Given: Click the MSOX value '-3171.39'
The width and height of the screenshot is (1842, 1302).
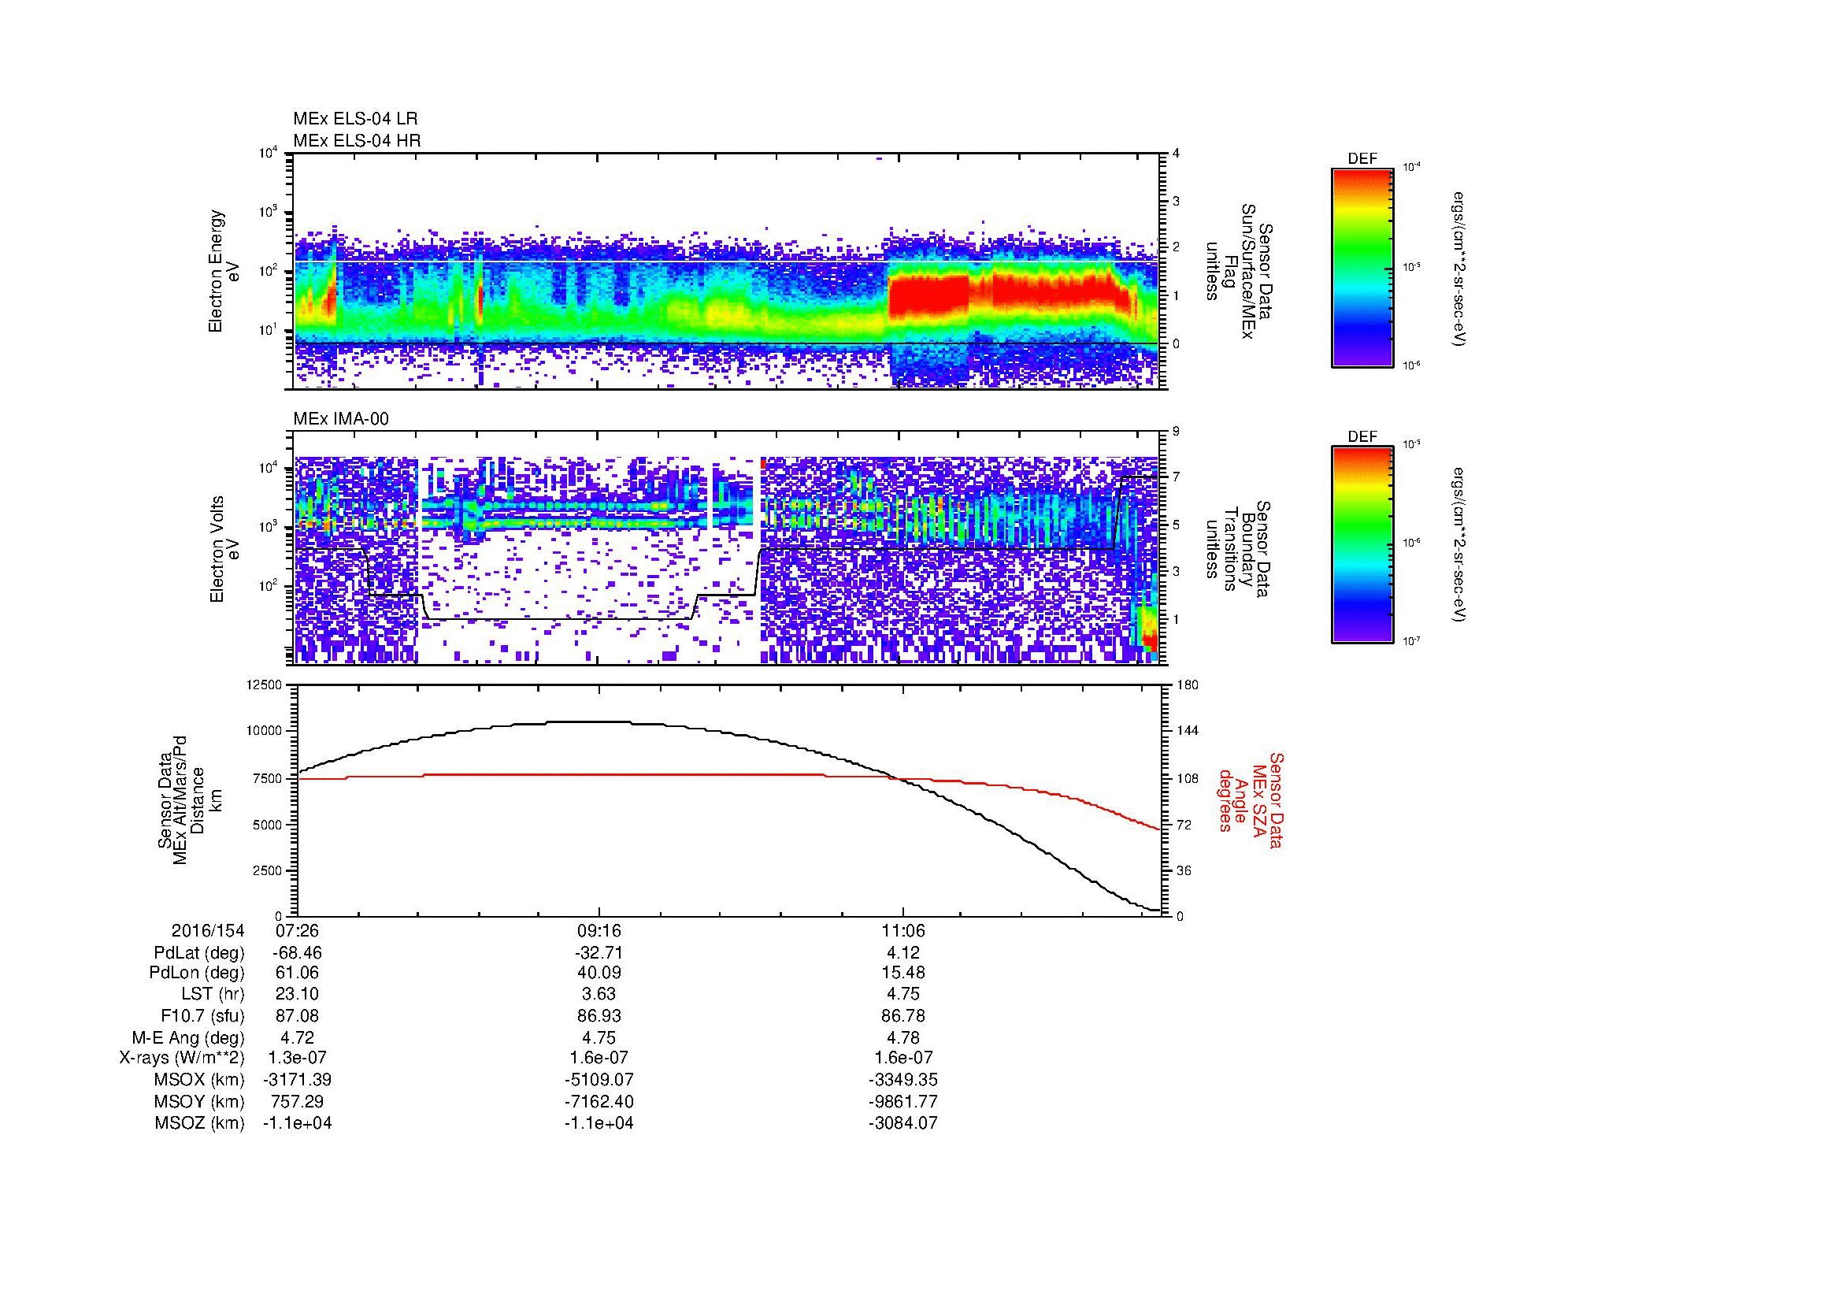Looking at the screenshot, I should pos(297,1081).
